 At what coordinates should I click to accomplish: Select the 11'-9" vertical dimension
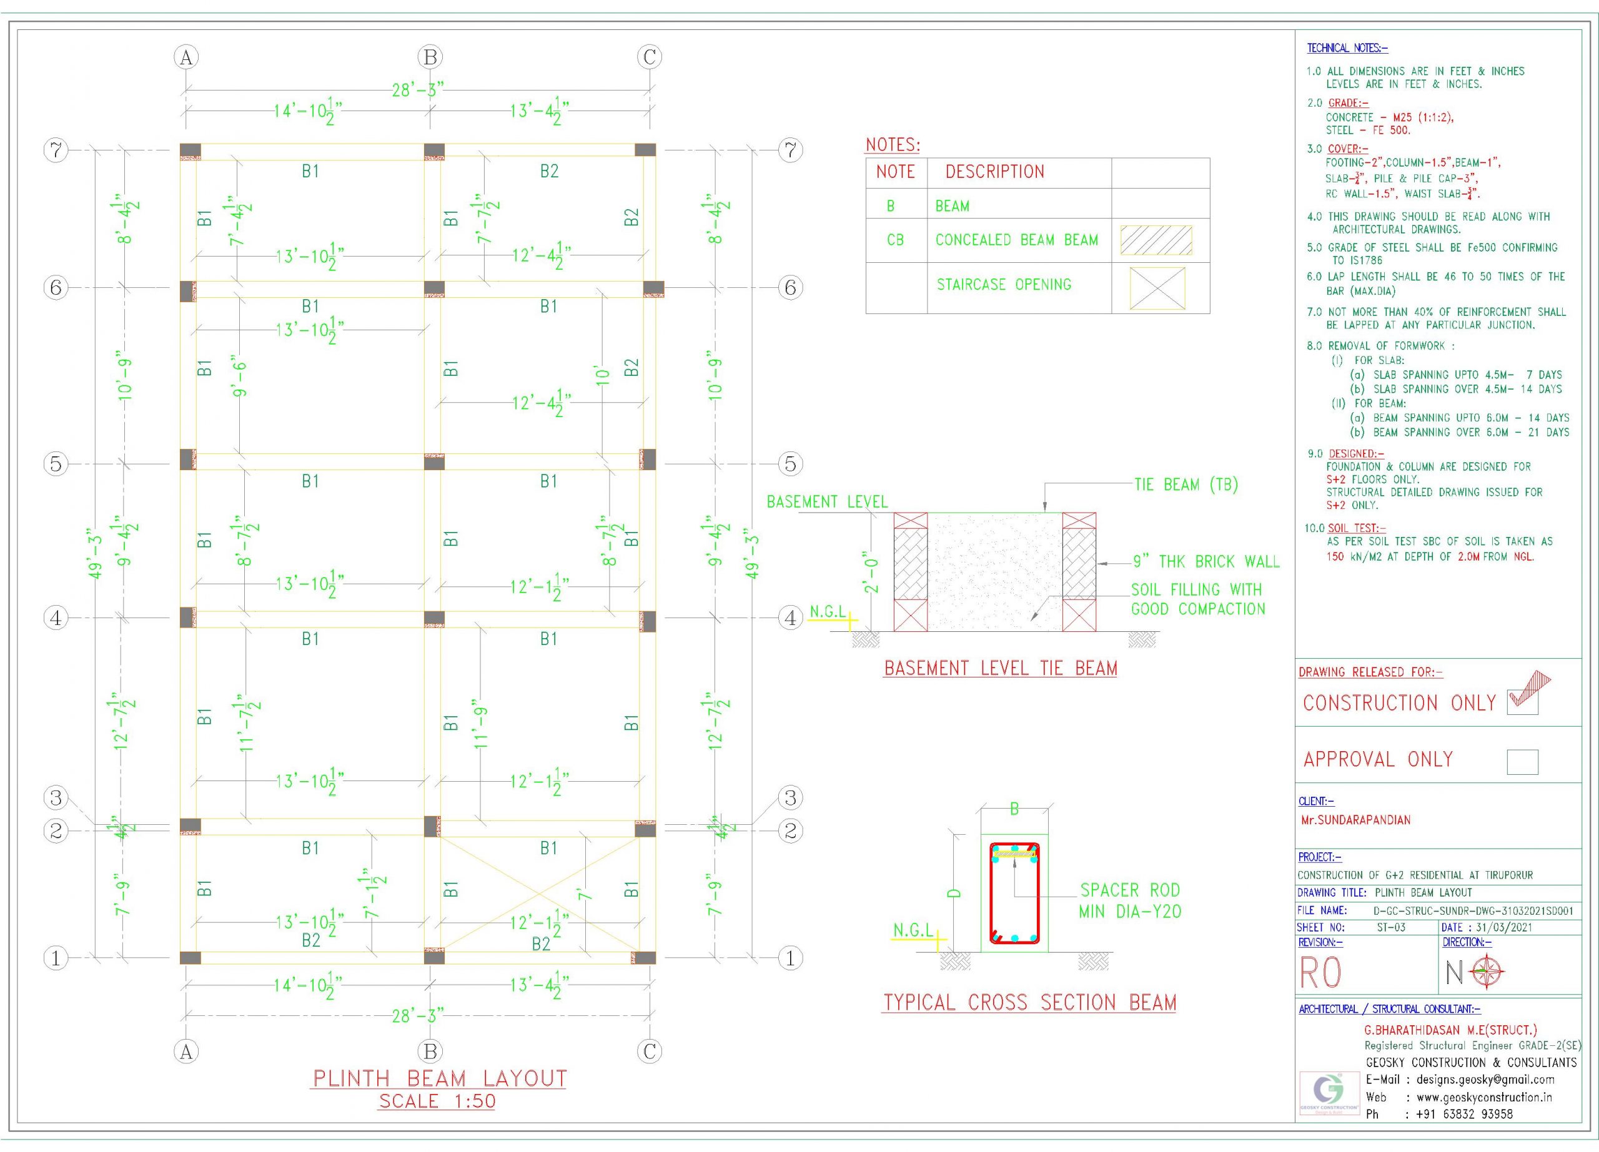coord(481,724)
